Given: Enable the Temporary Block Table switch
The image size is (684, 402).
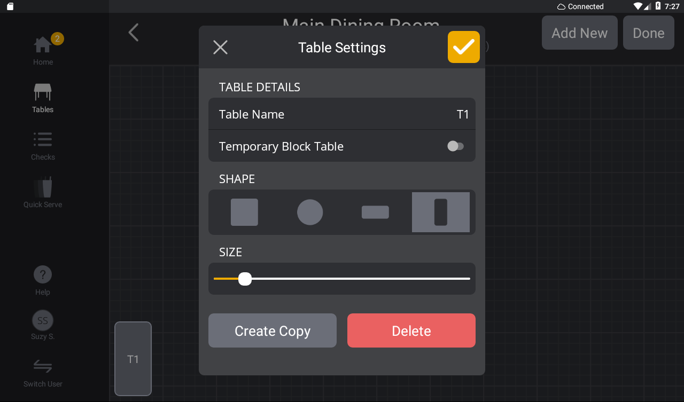Looking at the screenshot, I should pyautogui.click(x=455, y=146).
